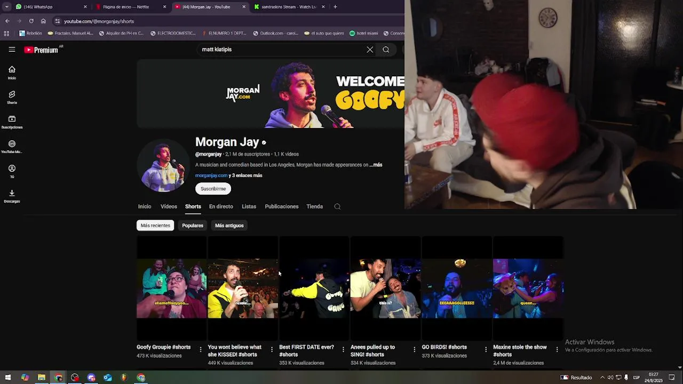Reload the page with the refresh icon
Screen dimensions: 683x384
[x=31, y=21]
